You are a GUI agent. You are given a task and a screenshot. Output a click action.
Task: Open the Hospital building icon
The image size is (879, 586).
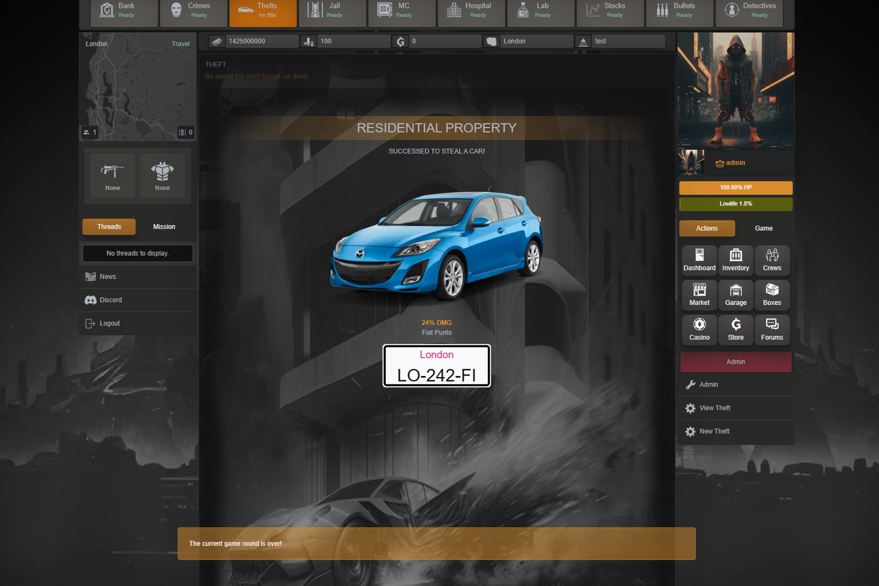coord(454,10)
